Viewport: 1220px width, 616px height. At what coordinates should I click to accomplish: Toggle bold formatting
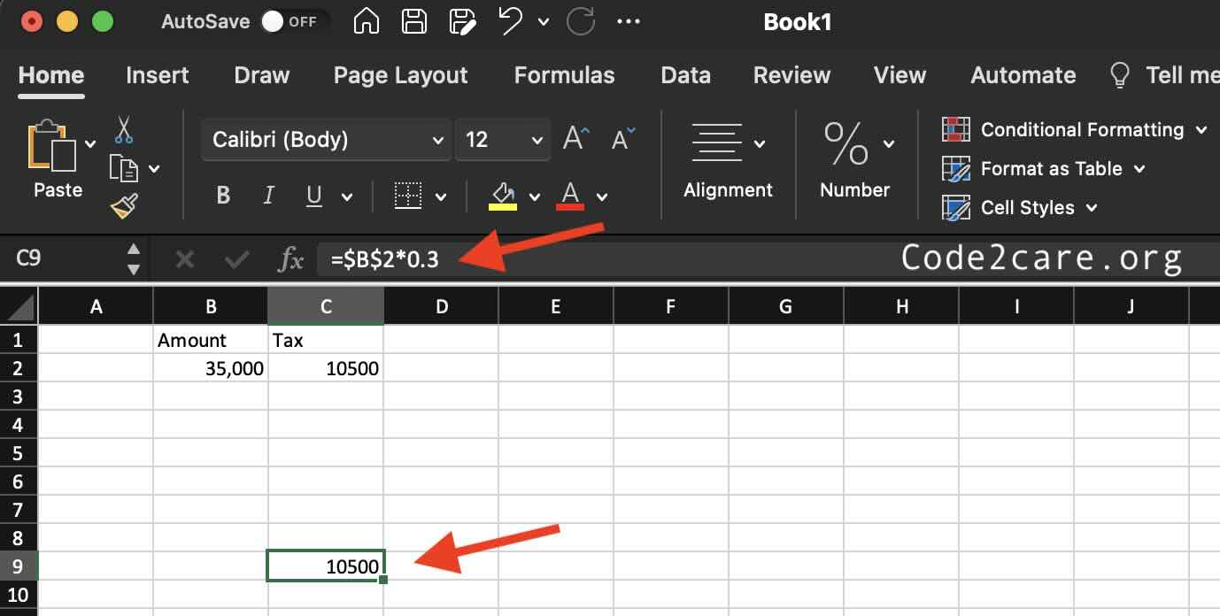[x=222, y=196]
